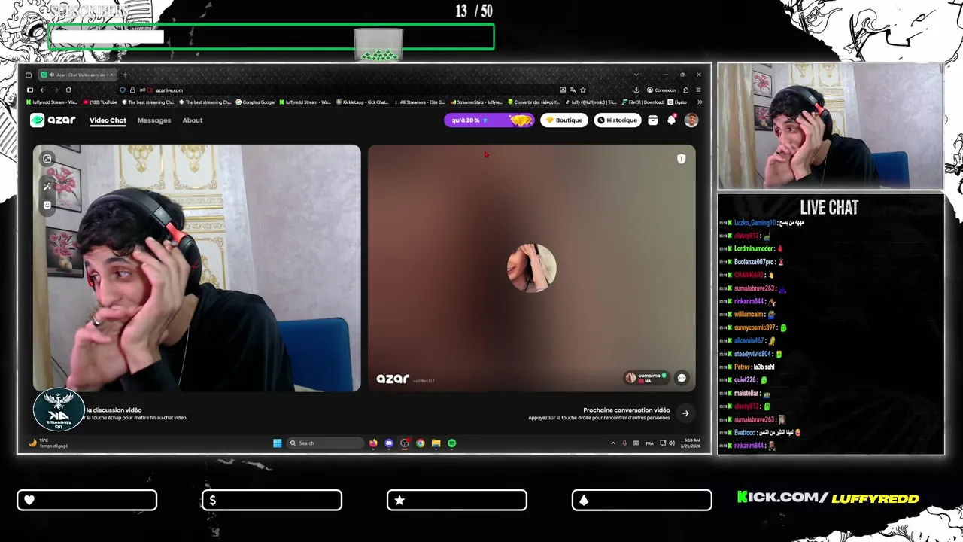Click the Azar logo
This screenshot has width=963, height=542.
[x=53, y=120]
